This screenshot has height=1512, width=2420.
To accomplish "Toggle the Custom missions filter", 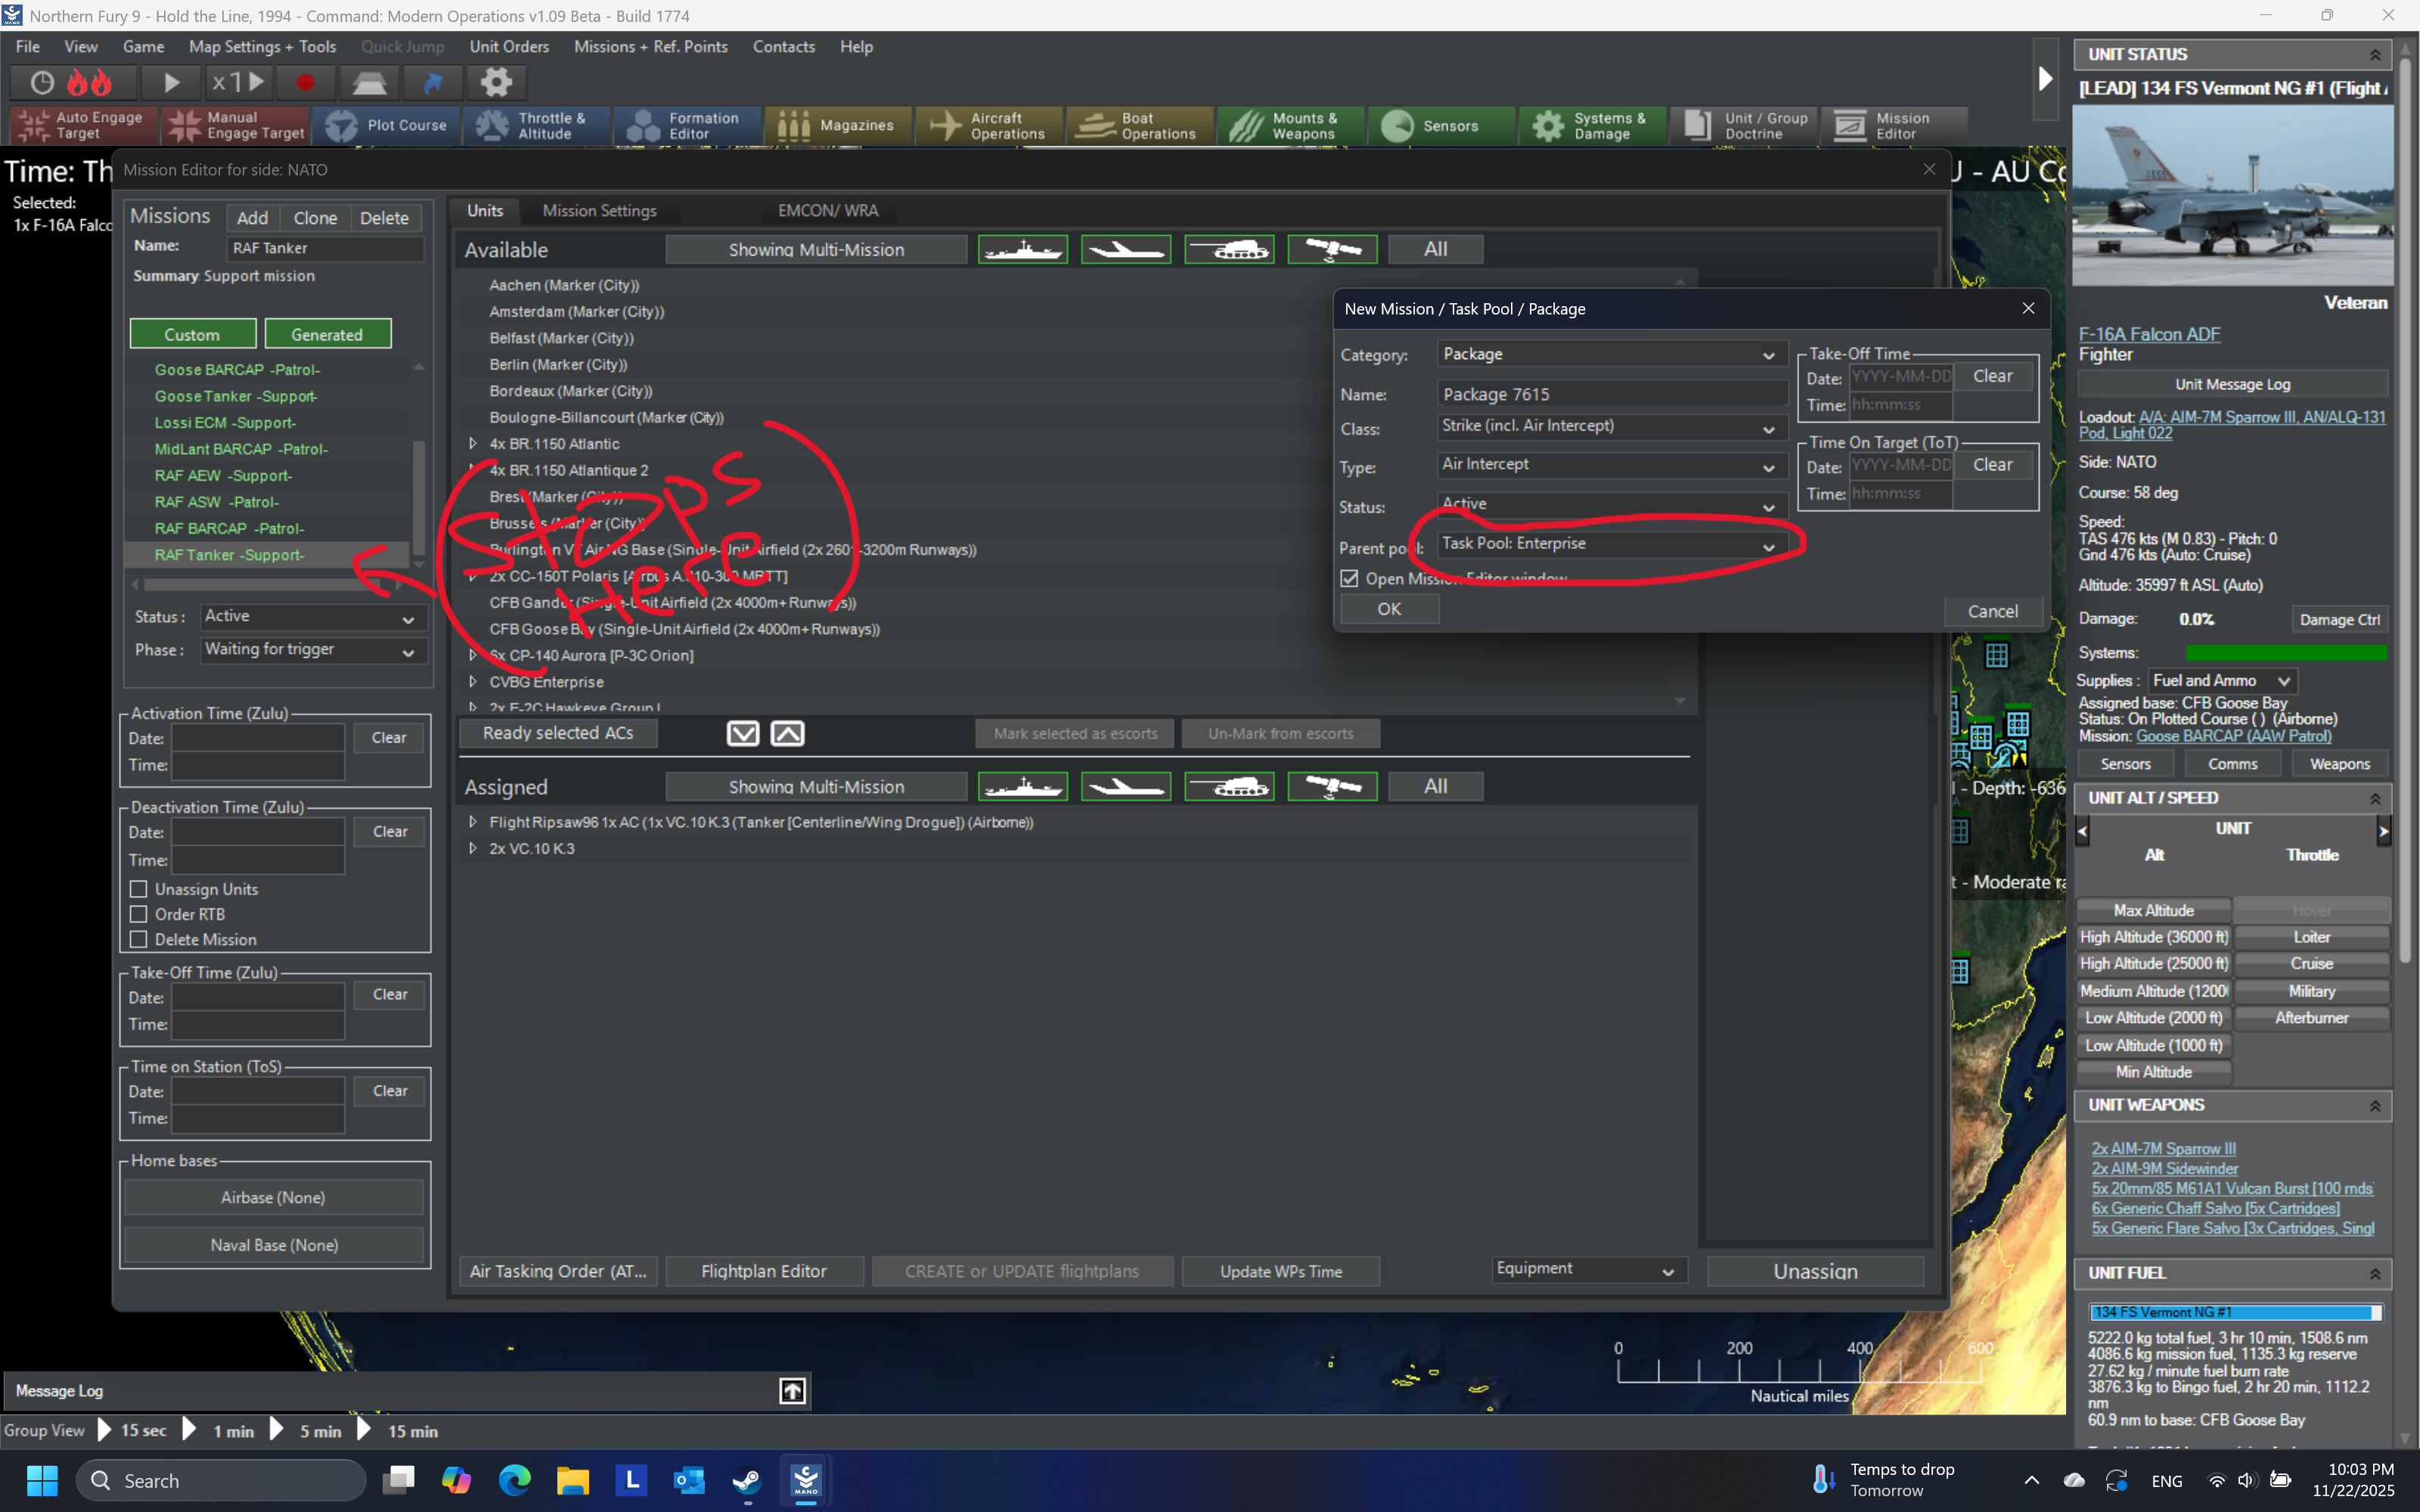I will pos(192,334).
